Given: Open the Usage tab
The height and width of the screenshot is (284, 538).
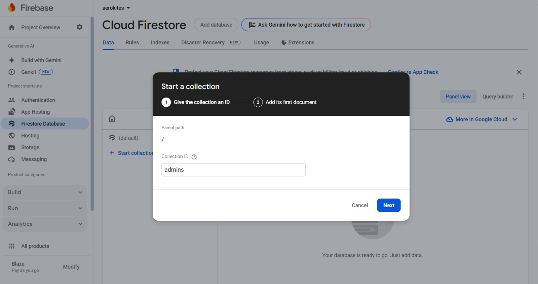Looking at the screenshot, I should click(x=261, y=42).
